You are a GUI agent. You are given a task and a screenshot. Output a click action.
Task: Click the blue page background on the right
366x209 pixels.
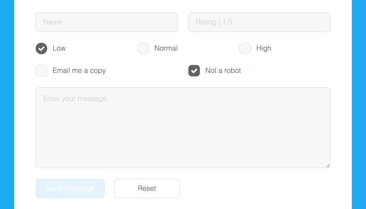[x=359, y=104]
